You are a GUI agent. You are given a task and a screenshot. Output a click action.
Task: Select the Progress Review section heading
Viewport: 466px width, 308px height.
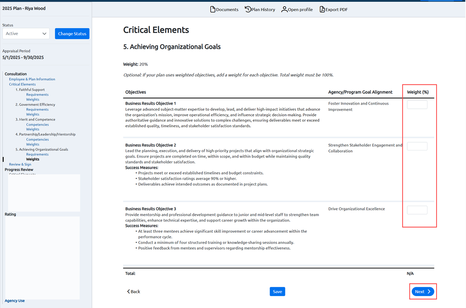coord(19,170)
